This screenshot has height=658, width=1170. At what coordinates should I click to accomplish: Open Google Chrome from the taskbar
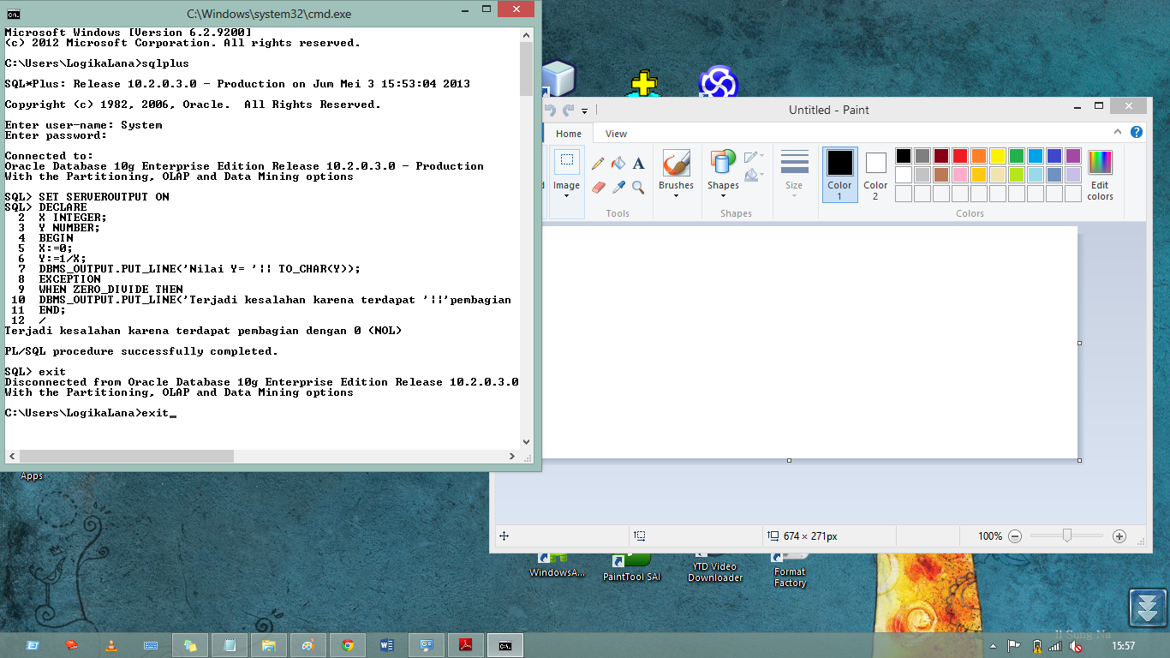347,645
